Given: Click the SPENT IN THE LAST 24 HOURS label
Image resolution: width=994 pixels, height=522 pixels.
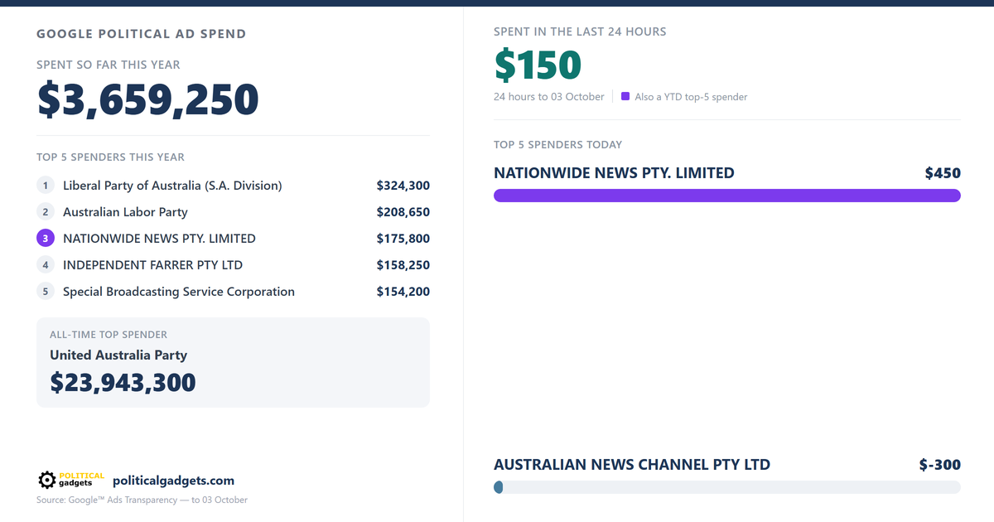Looking at the screenshot, I should click(x=580, y=31).
